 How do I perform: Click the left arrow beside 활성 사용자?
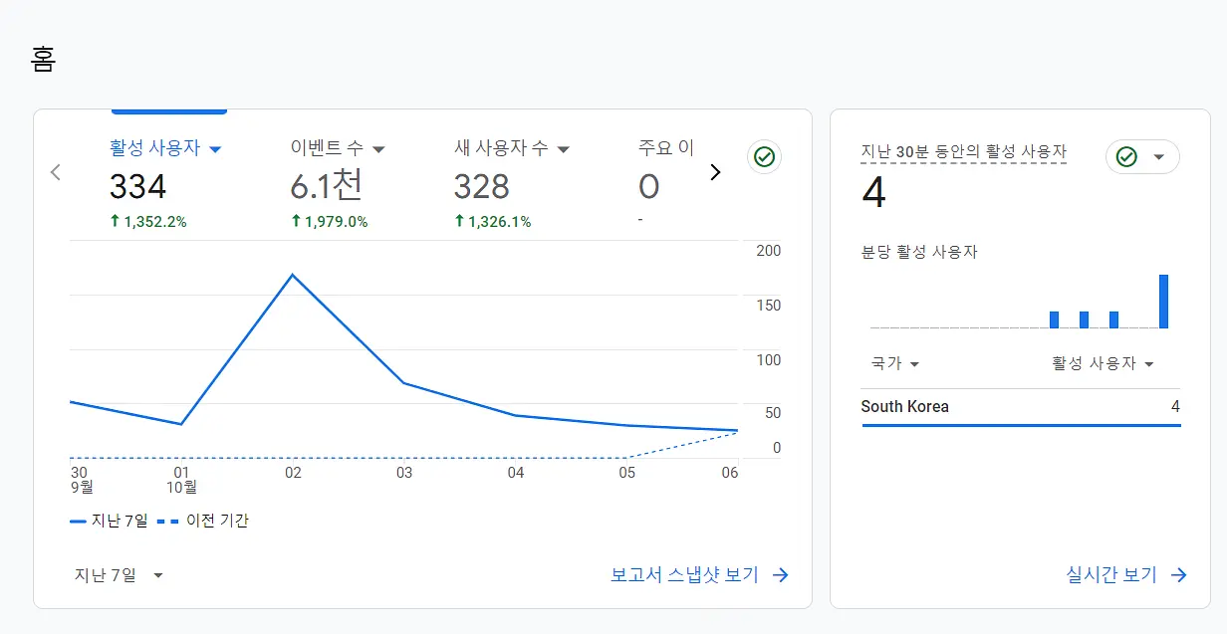pos(56,172)
